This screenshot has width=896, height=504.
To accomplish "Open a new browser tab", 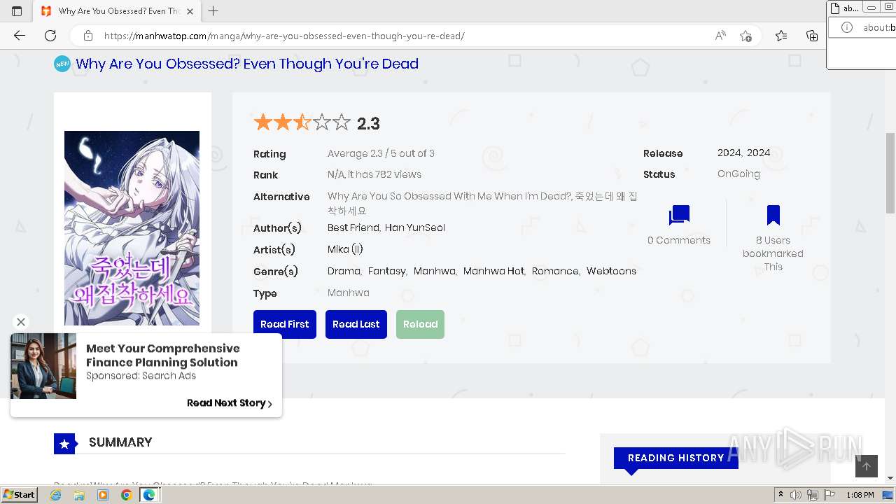I will click(213, 11).
